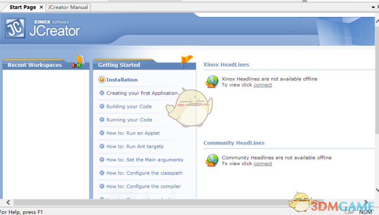Viewport: 379px width, 215px height.
Task: Click the bullet icon beside Set the Main arguments
Action: coord(102,159)
